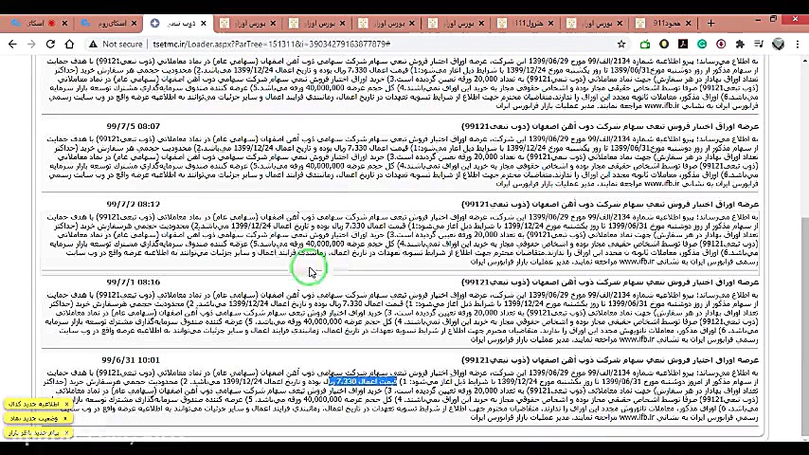Open the Grammarly extension icon
The height and width of the screenshot is (455, 809).
(x=702, y=45)
